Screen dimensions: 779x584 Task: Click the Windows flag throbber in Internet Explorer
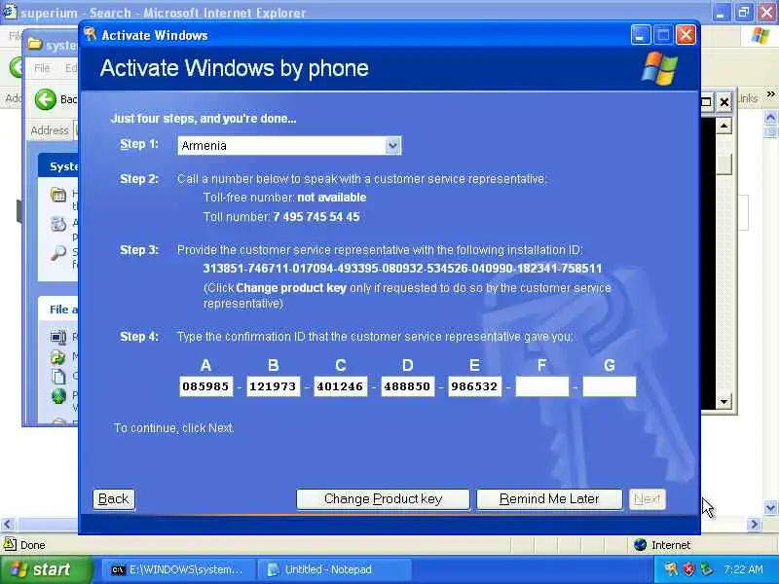(x=760, y=35)
